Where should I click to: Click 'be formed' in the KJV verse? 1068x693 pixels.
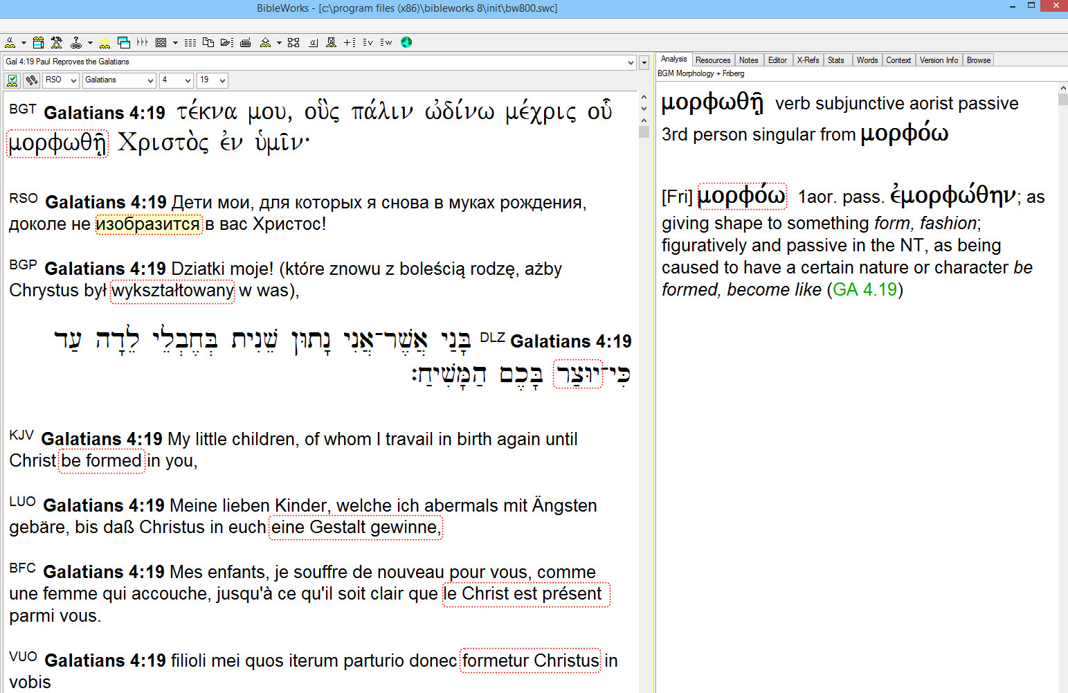pyautogui.click(x=102, y=461)
